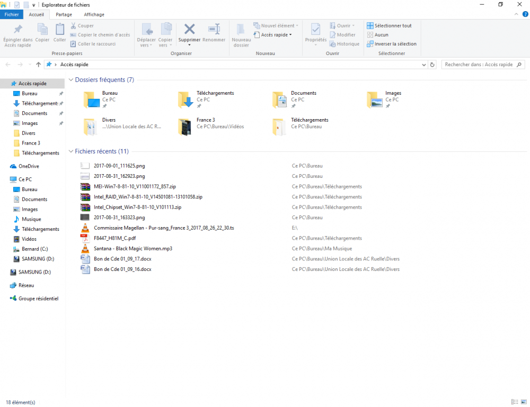Click the Supprimer delete icon
Viewport: 530px width, 407px height.
click(189, 29)
